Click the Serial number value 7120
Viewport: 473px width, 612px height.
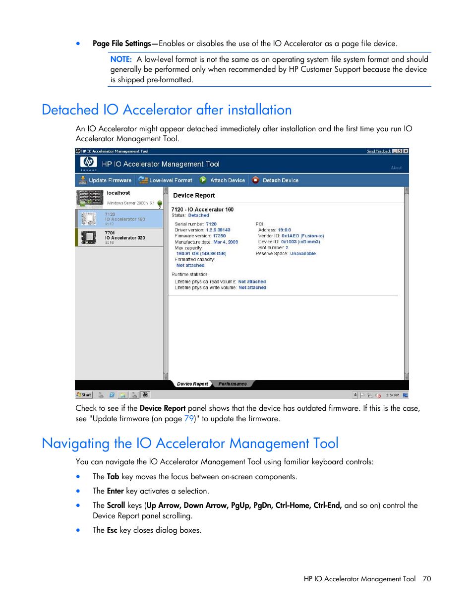(211, 224)
